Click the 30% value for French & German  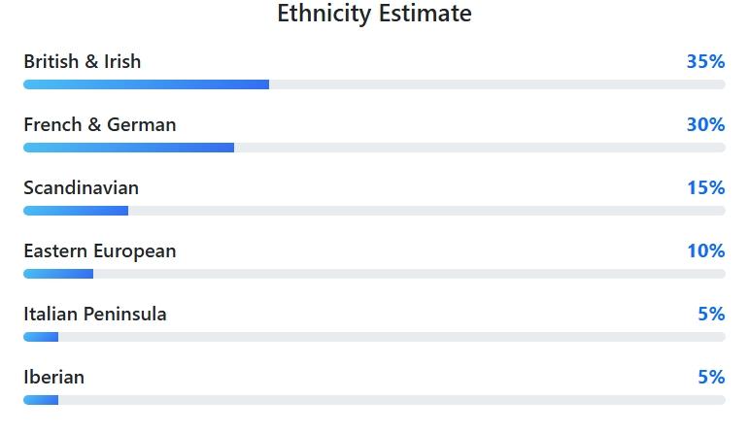point(705,124)
